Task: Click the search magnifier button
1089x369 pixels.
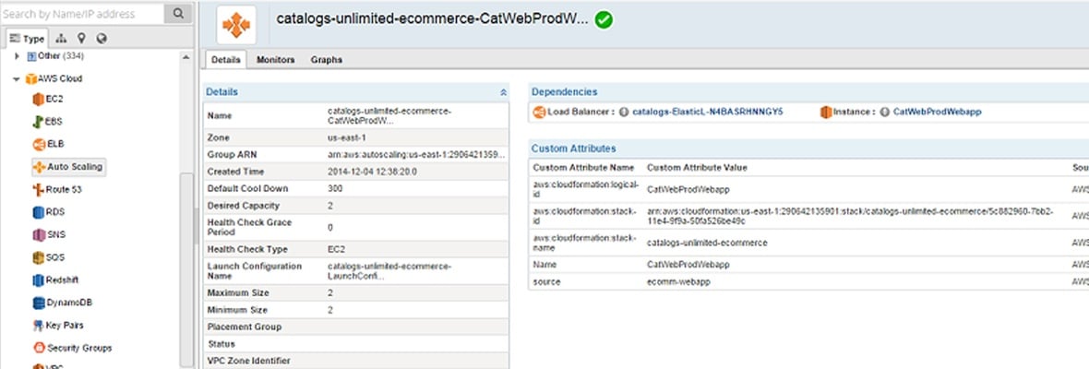Action: (x=178, y=13)
